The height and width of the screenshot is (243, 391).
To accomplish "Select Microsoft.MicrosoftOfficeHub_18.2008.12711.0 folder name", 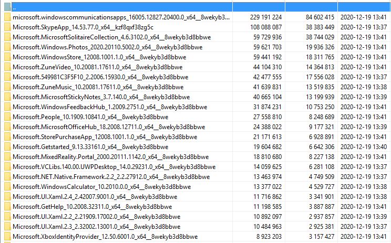I will click(109, 126).
